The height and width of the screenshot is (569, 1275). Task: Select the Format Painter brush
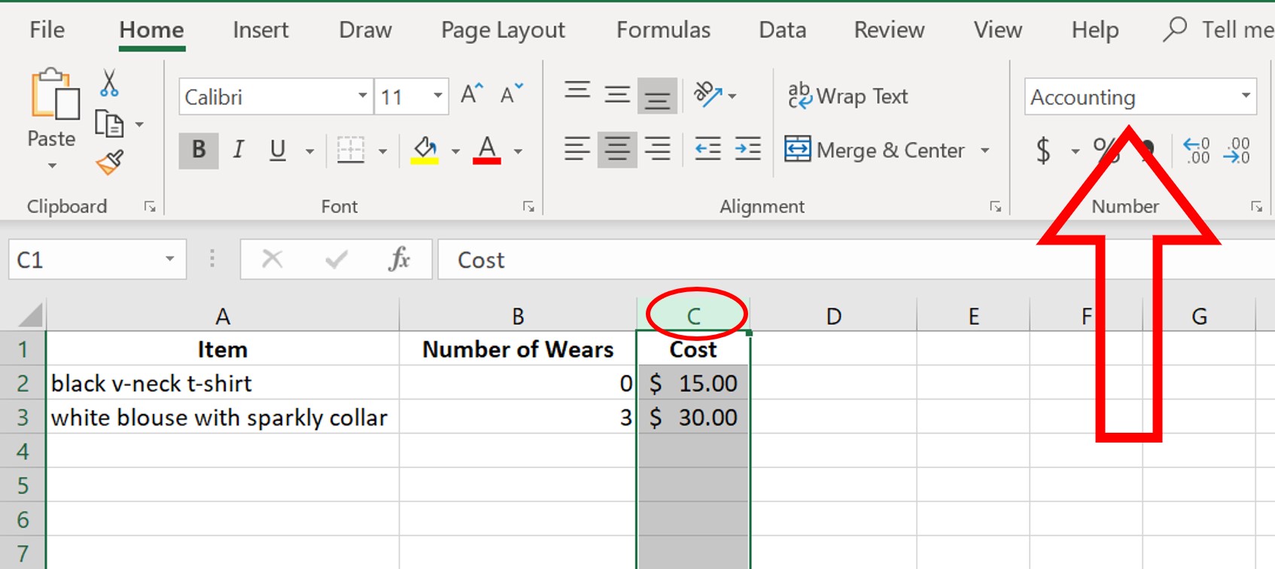(110, 162)
